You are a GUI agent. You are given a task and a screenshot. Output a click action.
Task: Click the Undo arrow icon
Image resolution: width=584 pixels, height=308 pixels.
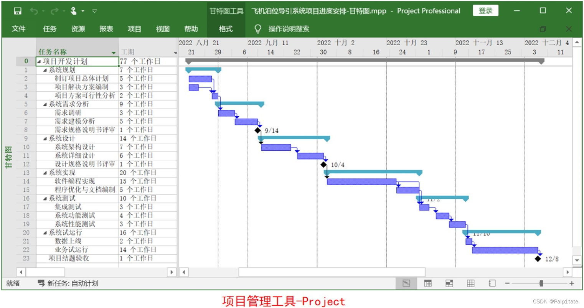coord(34,11)
